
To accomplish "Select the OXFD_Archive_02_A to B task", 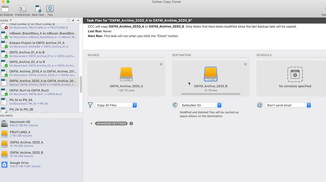I will pyautogui.click(x=39, y=64).
